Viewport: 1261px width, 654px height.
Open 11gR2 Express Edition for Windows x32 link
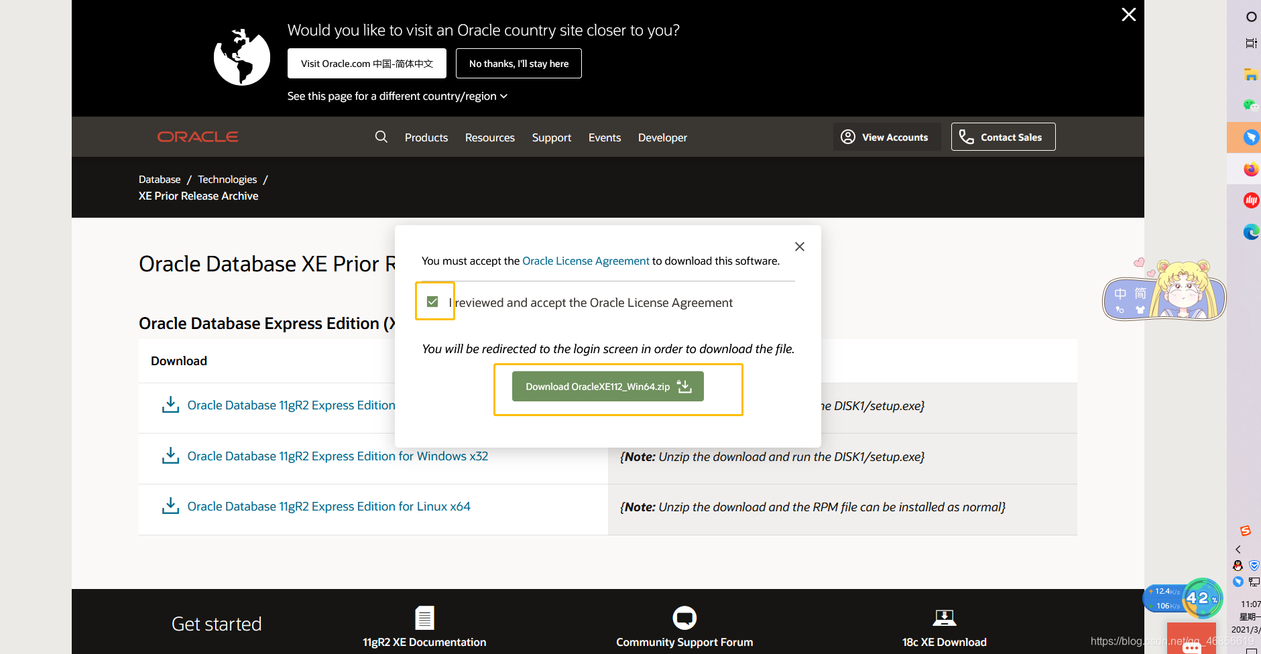coord(338,456)
